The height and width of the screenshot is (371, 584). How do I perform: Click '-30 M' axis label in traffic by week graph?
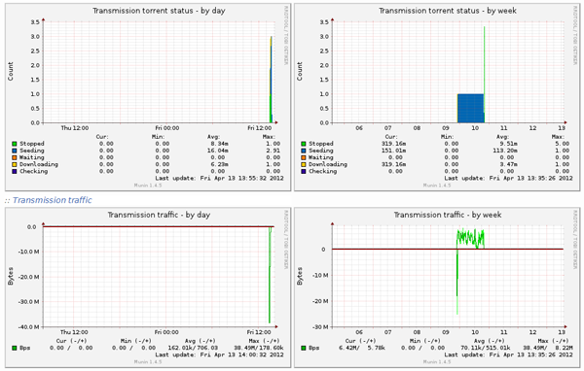pyautogui.click(x=320, y=327)
